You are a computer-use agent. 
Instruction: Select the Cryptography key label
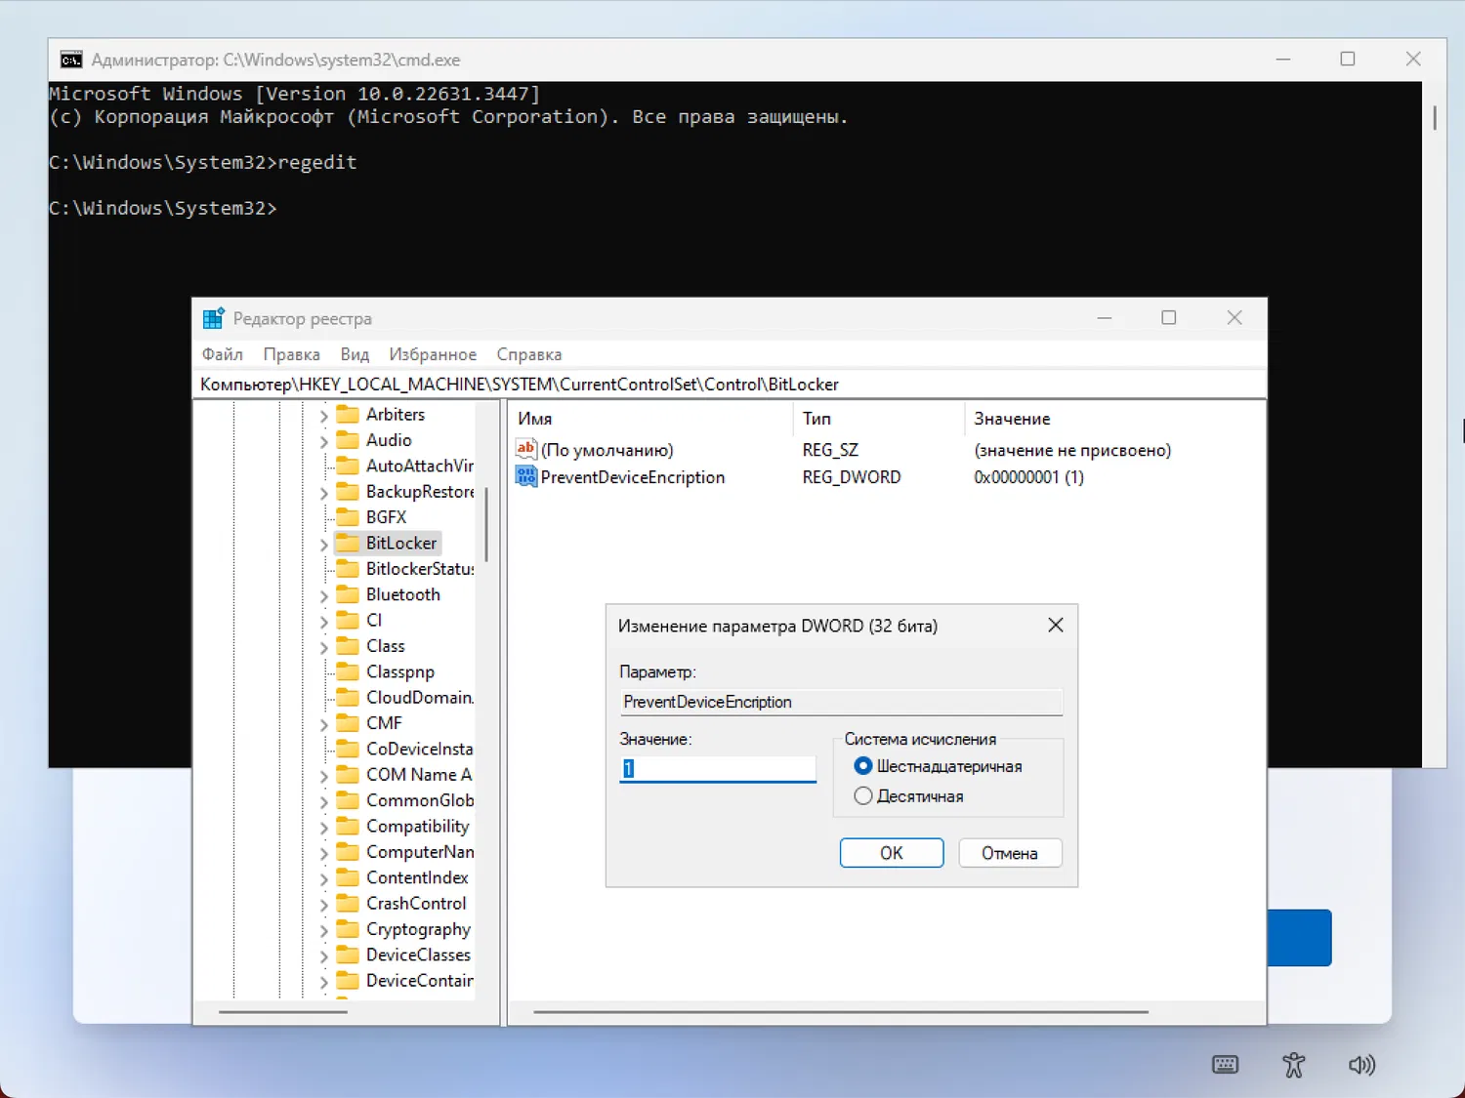[418, 929]
